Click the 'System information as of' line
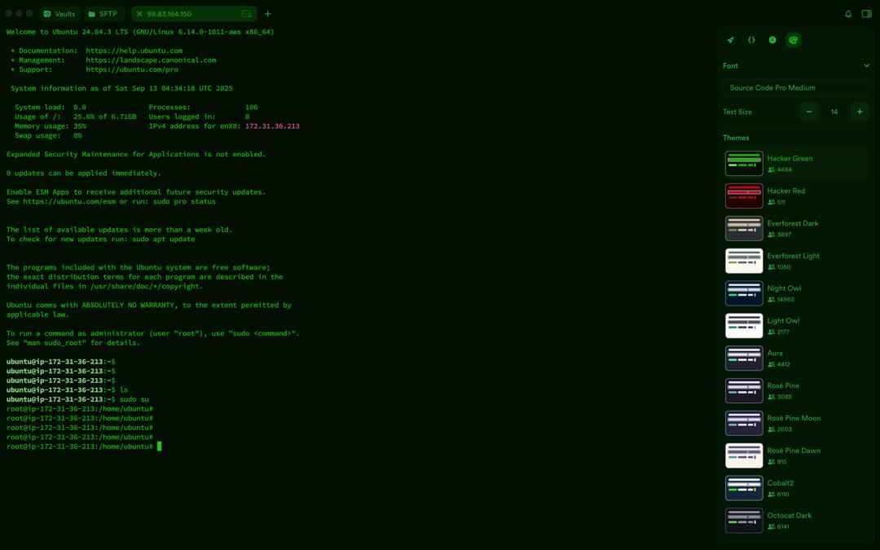This screenshot has height=550, width=880. click(121, 88)
